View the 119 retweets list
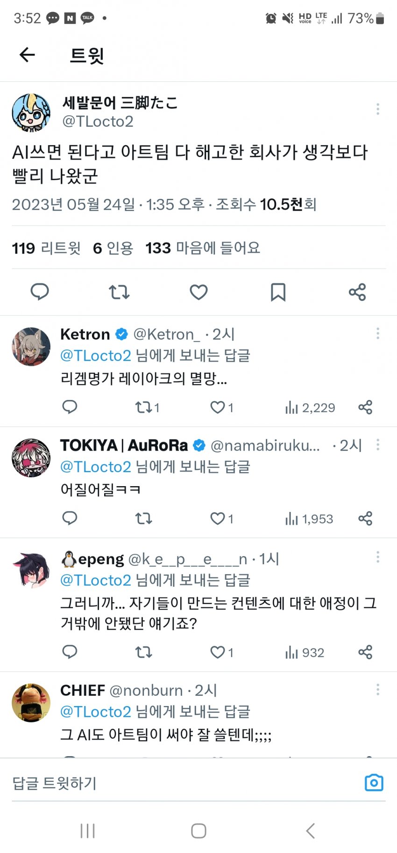 click(46, 248)
